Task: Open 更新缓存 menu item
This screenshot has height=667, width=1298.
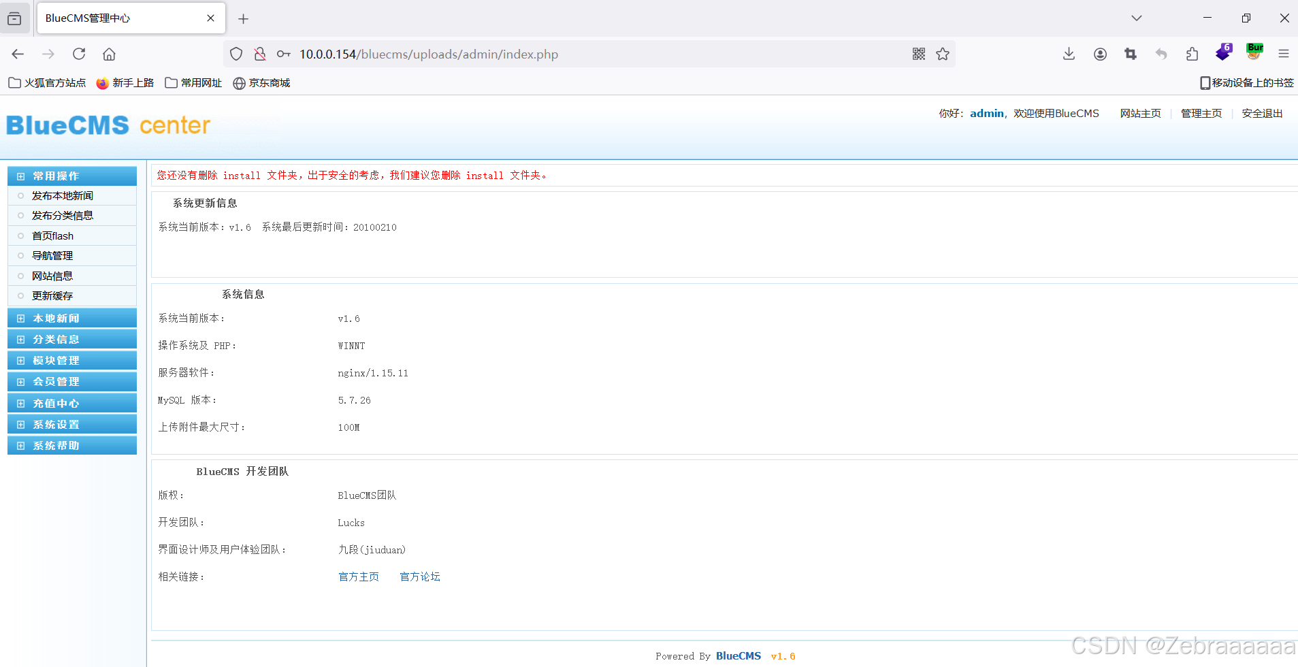Action: pyautogui.click(x=52, y=296)
